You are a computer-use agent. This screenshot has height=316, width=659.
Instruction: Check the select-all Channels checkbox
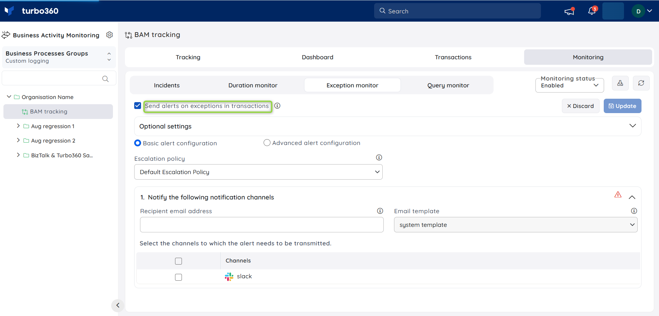click(x=178, y=261)
